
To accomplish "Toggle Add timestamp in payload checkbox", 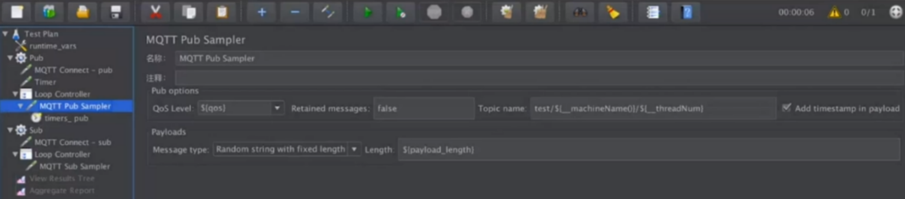I will pyautogui.click(x=787, y=108).
